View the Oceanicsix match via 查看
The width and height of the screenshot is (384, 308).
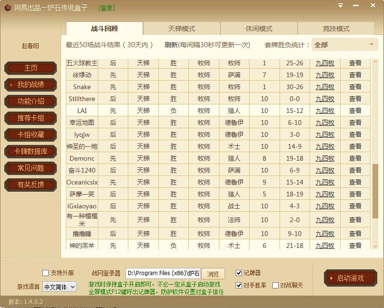[355, 182]
